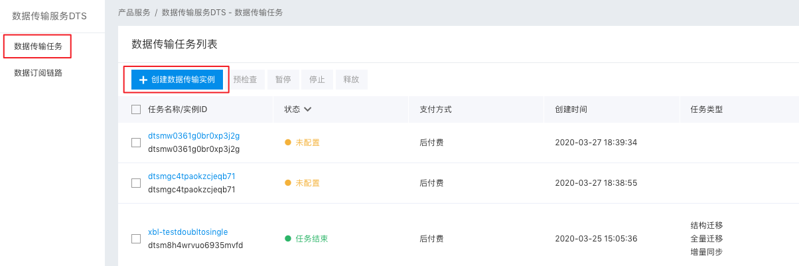Go to 产品服务 breadcrumb
The height and width of the screenshot is (266, 799).
click(x=134, y=13)
